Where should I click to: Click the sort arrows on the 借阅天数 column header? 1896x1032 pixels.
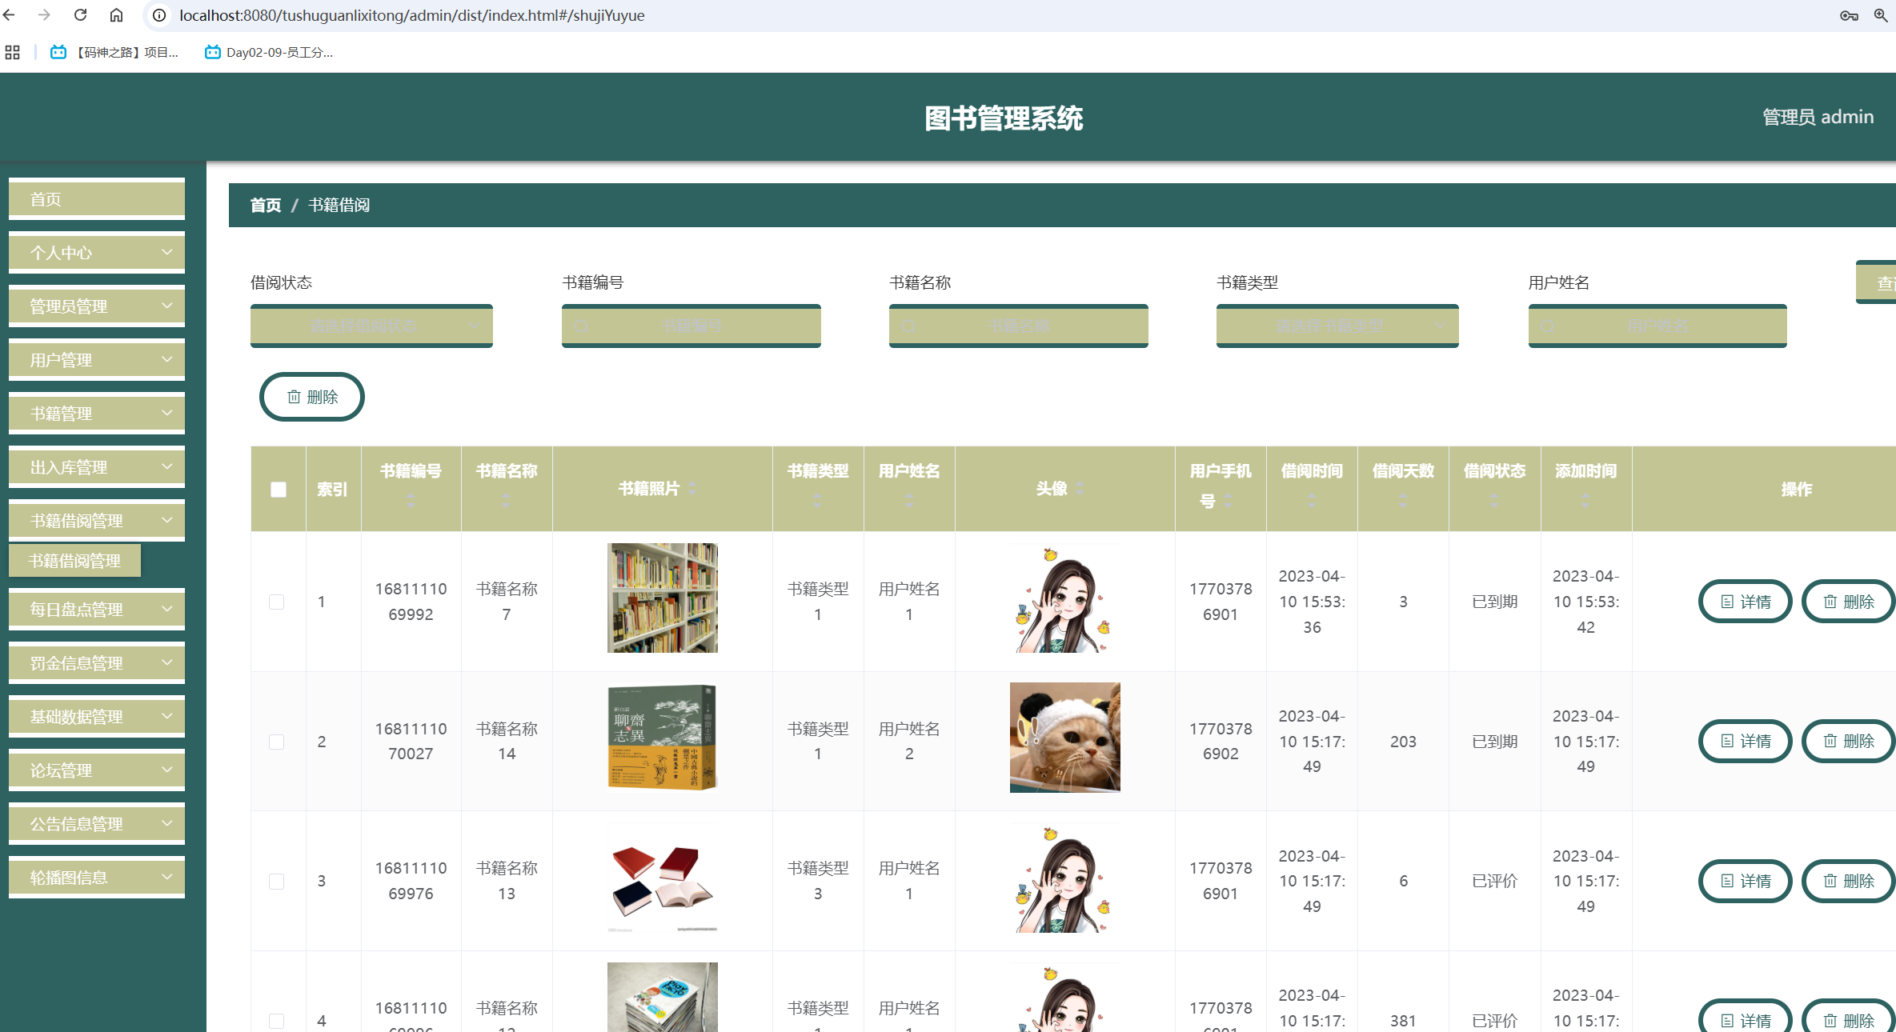pyautogui.click(x=1403, y=501)
